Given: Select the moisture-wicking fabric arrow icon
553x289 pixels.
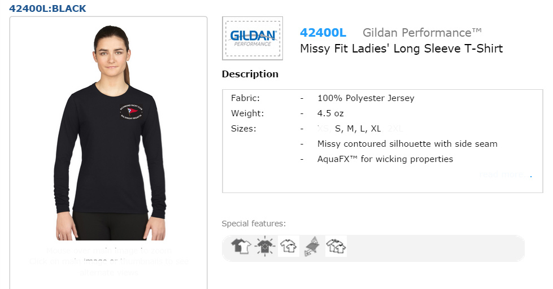Looking at the screenshot, I should 312,246.
